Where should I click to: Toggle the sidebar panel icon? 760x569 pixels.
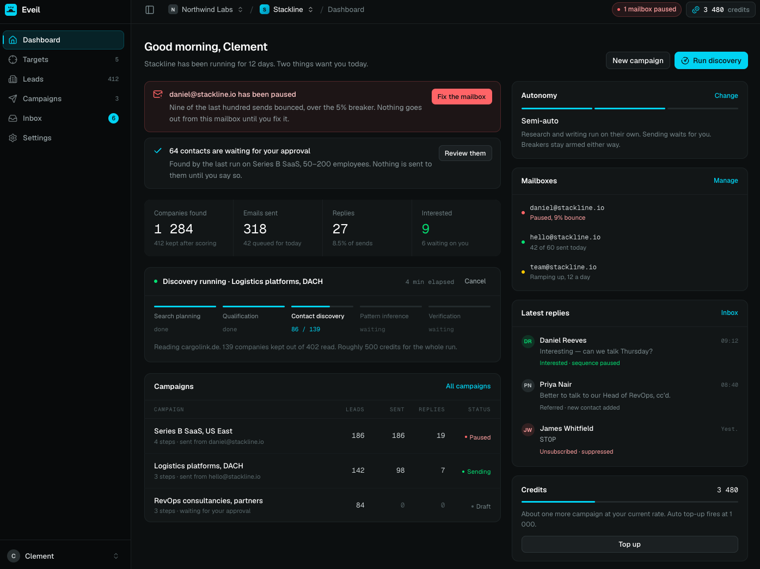(x=150, y=9)
